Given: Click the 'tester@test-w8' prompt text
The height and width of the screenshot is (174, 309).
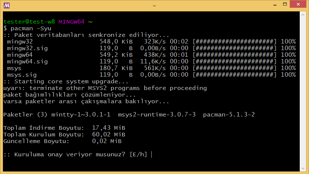Looking at the screenshot, I should pyautogui.click(x=29, y=22).
